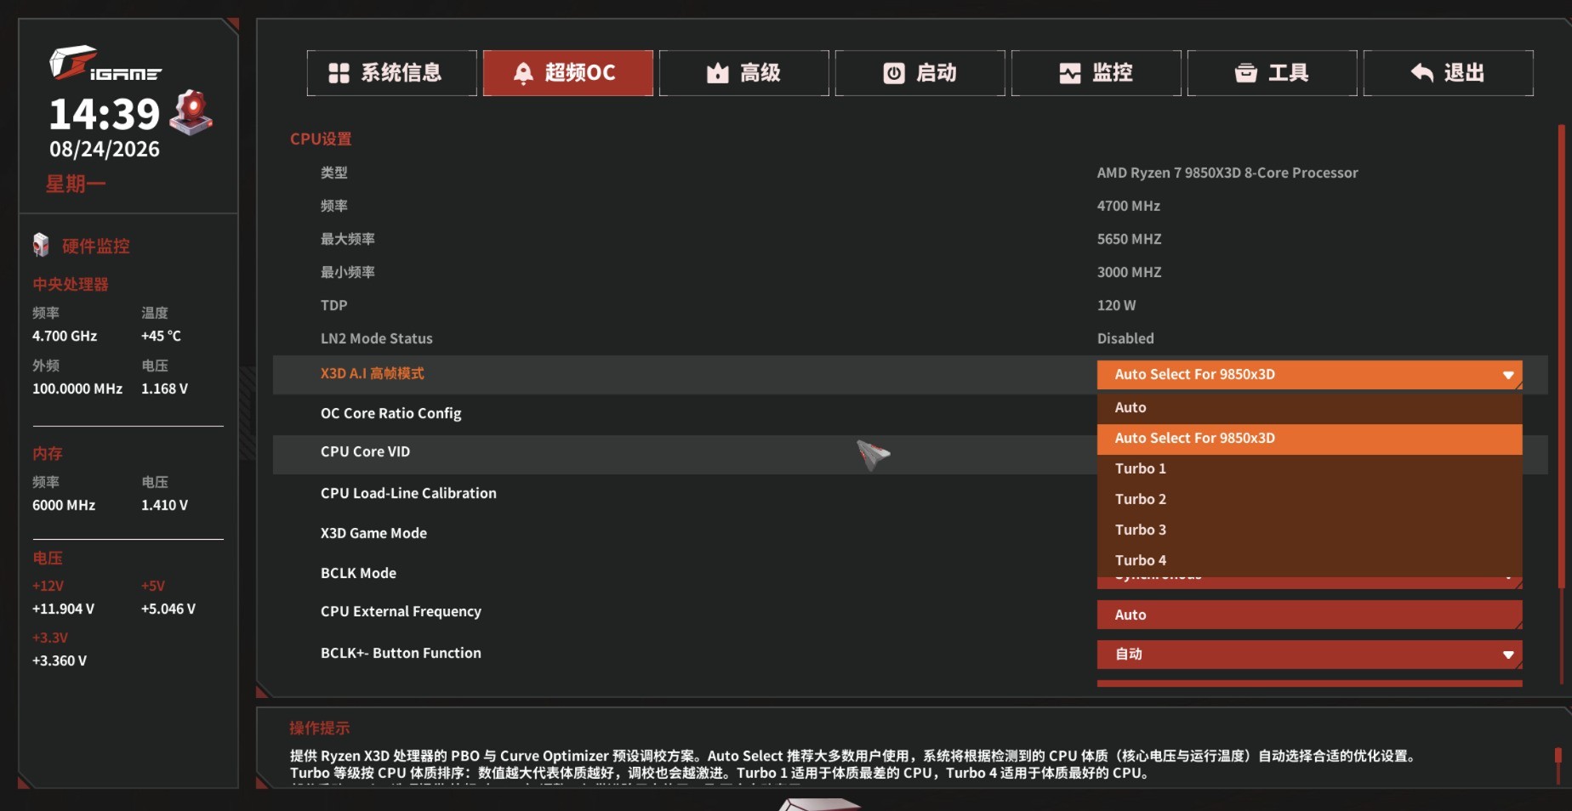The width and height of the screenshot is (1572, 811).
Task: Click the 14:39 clock display
Action: 104,114
